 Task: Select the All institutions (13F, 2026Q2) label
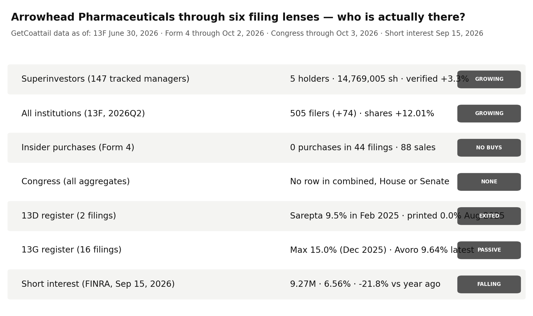coord(83,114)
